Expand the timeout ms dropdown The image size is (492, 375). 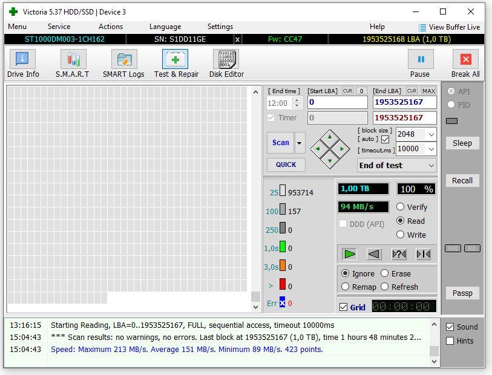click(431, 149)
